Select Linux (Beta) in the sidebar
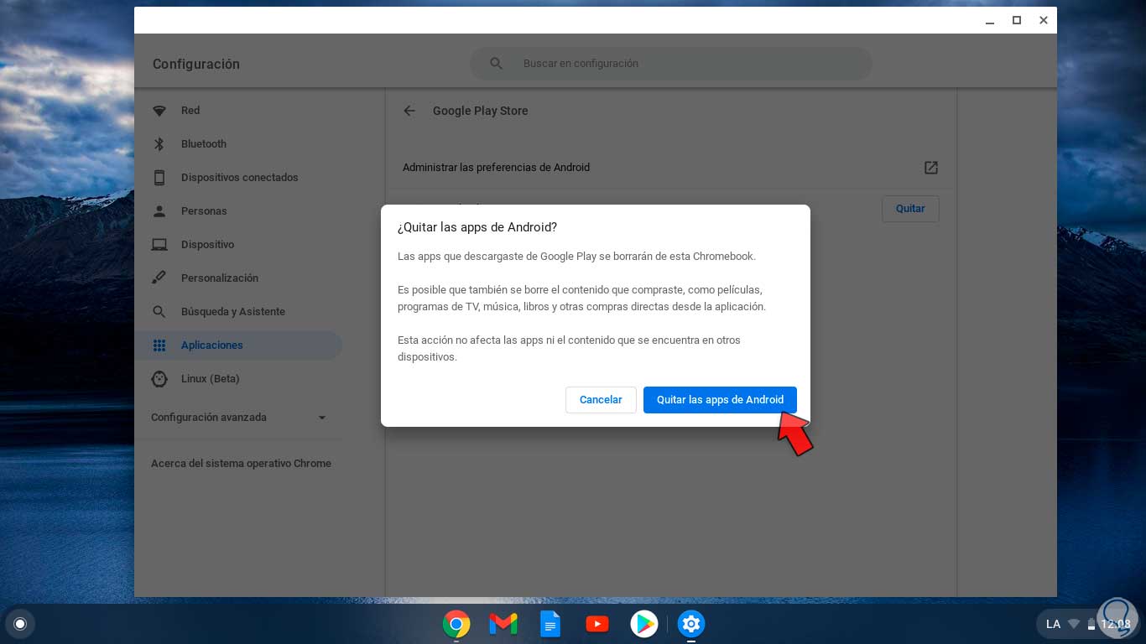The height and width of the screenshot is (644, 1146). pos(238,379)
